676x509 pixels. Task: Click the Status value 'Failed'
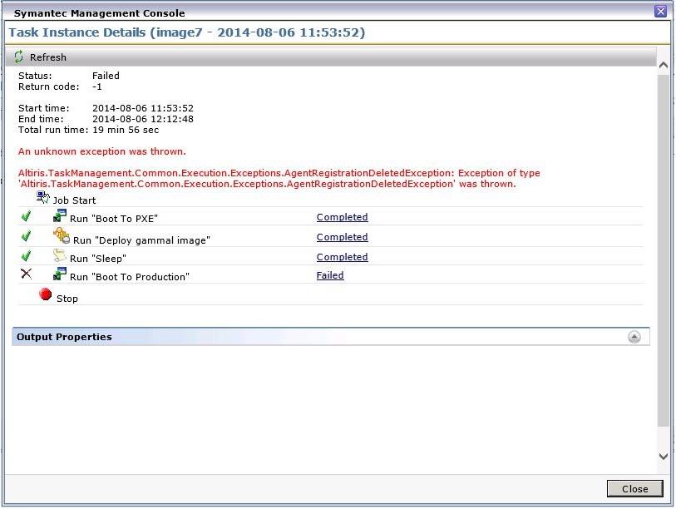(106, 76)
